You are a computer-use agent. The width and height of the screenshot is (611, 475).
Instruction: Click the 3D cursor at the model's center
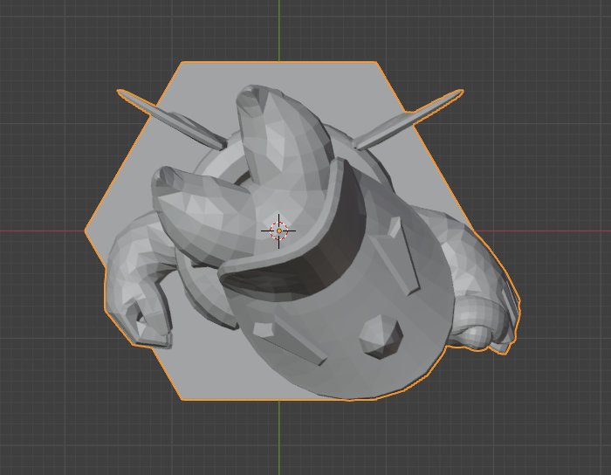pyautogui.click(x=278, y=231)
